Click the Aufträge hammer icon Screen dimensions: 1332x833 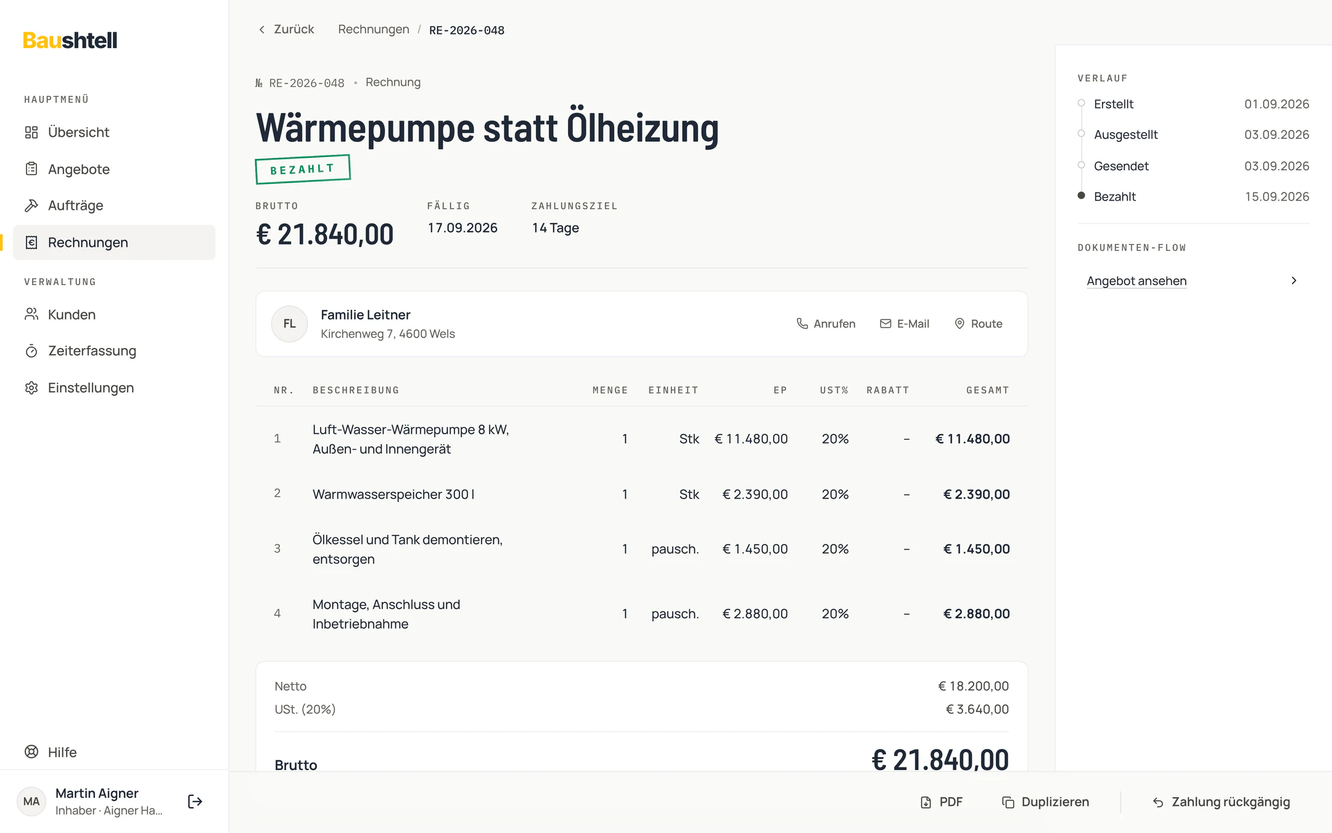click(x=31, y=205)
